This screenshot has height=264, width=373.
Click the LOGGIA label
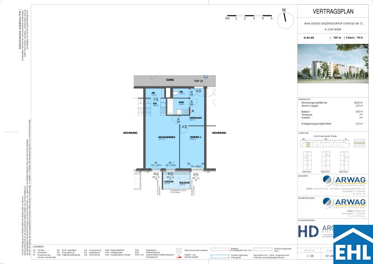[x=169, y=181]
